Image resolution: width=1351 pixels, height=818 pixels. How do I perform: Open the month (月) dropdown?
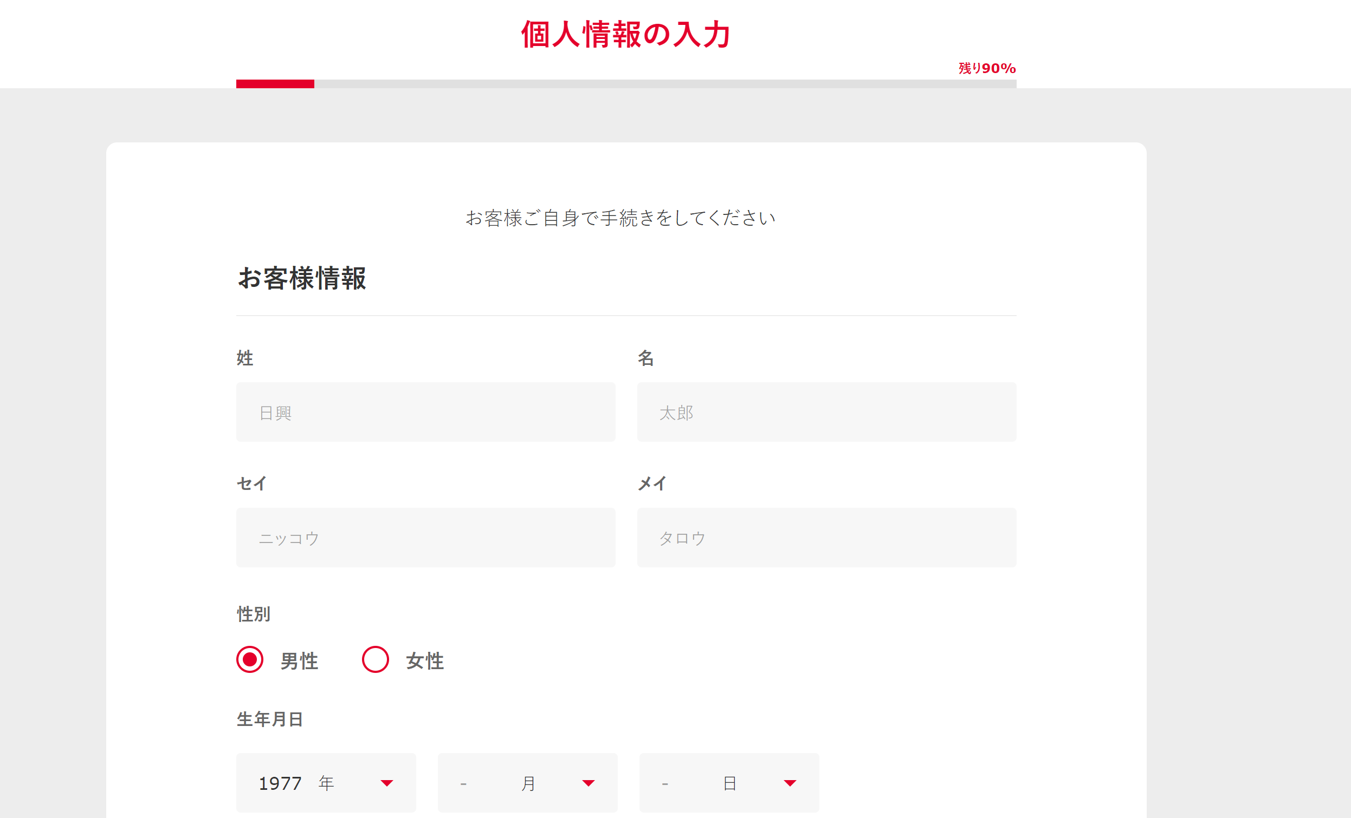(527, 783)
